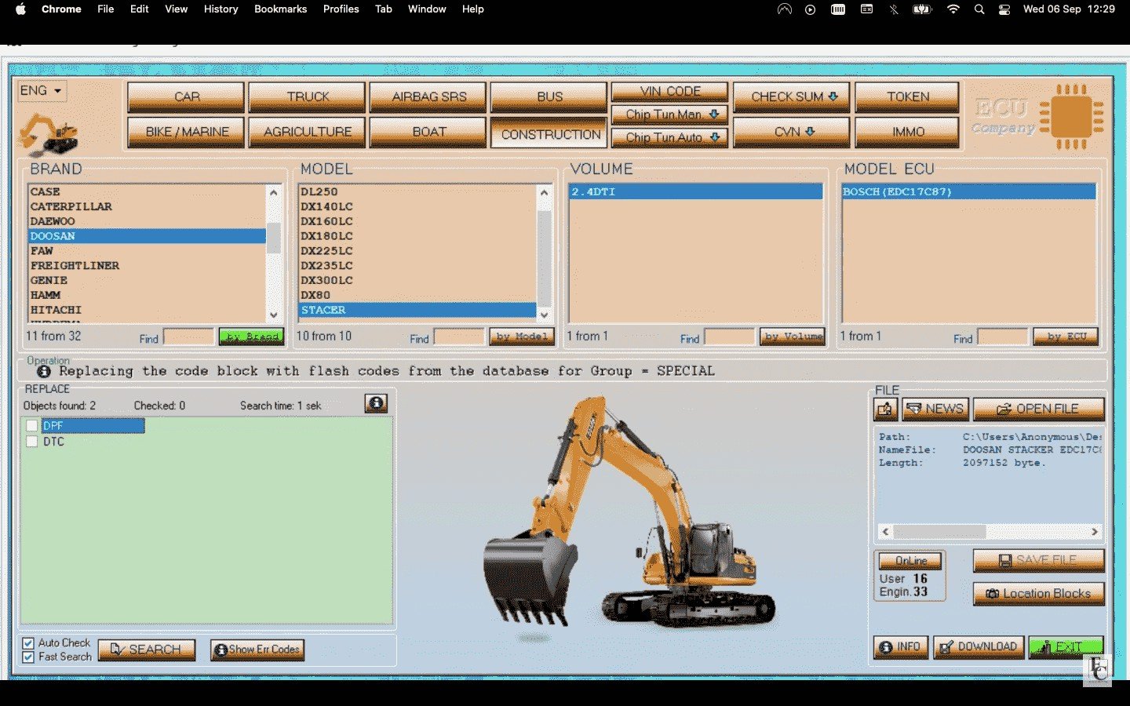Click Show Err Codes button
The width and height of the screenshot is (1130, 706).
257,650
